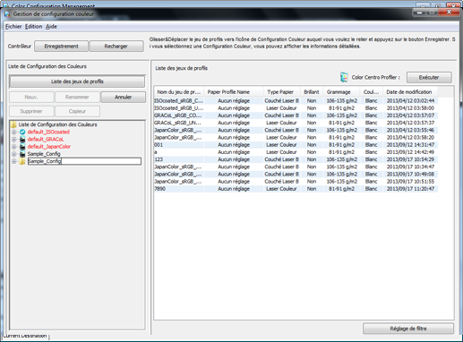This screenshot has width=463, height=342.
Task: Click inside the Sample_Config rename text field
Action: point(84,161)
